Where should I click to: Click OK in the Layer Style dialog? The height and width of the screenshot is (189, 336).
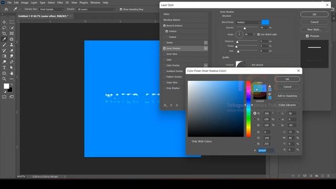pyautogui.click(x=314, y=14)
